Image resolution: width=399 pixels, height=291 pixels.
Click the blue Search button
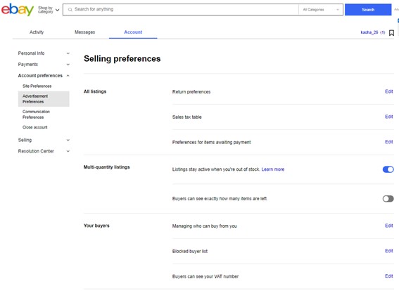(368, 10)
